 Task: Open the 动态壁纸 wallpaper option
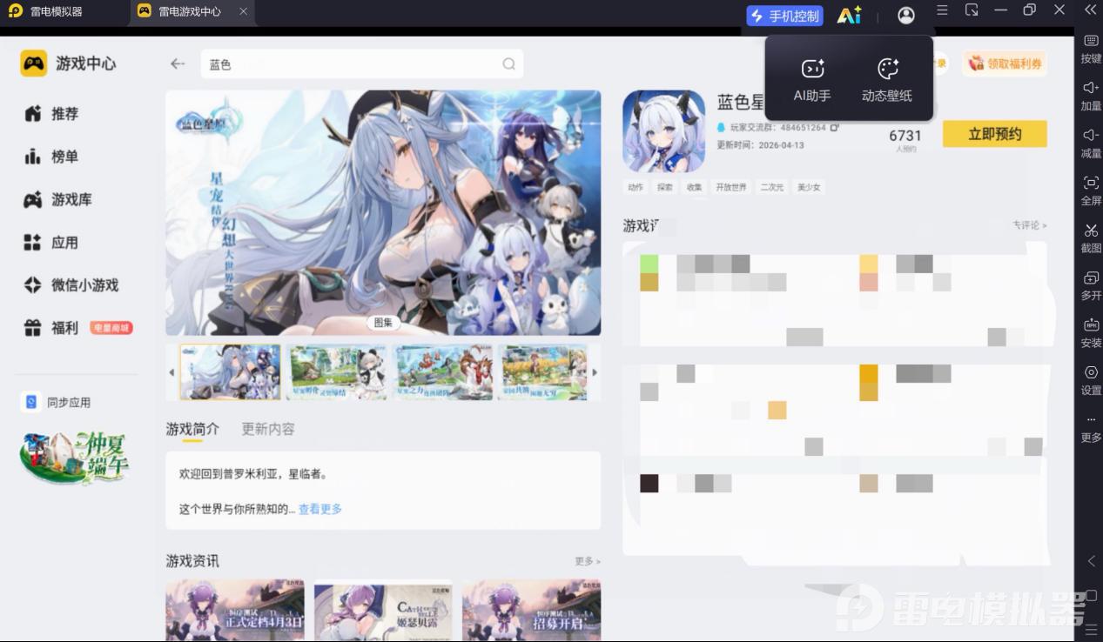(887, 69)
